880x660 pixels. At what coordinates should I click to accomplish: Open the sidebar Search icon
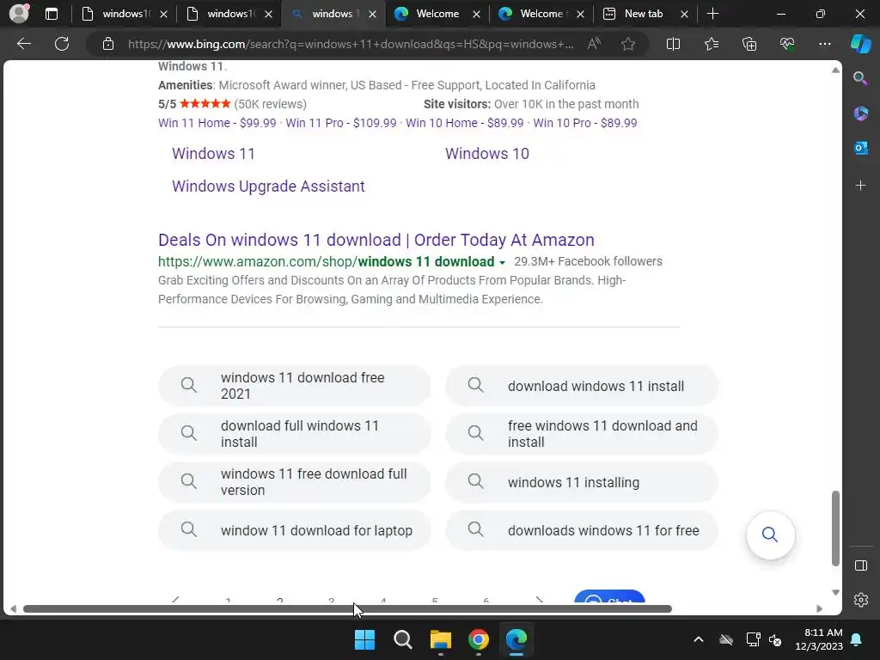[x=860, y=78]
